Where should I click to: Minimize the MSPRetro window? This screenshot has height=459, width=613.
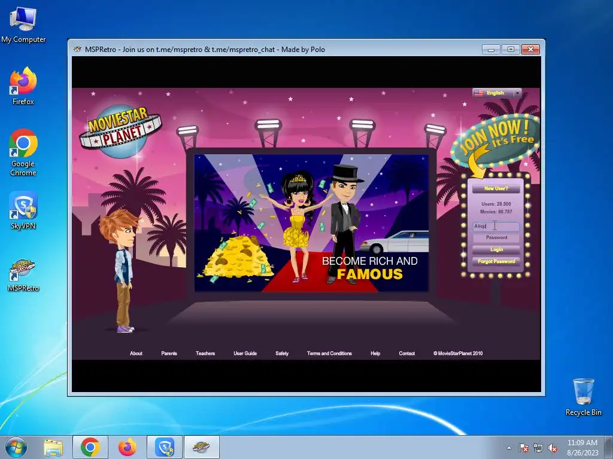coord(491,49)
